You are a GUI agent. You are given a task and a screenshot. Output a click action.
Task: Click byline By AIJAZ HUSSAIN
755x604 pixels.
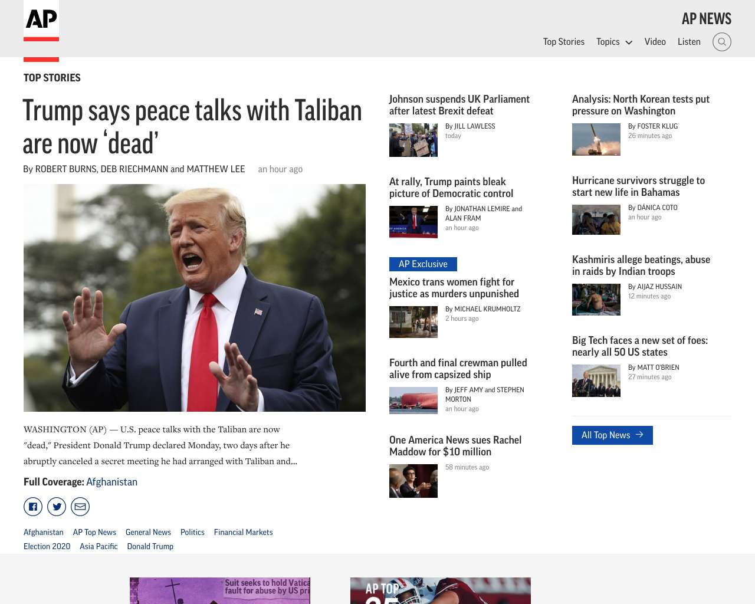(x=655, y=287)
